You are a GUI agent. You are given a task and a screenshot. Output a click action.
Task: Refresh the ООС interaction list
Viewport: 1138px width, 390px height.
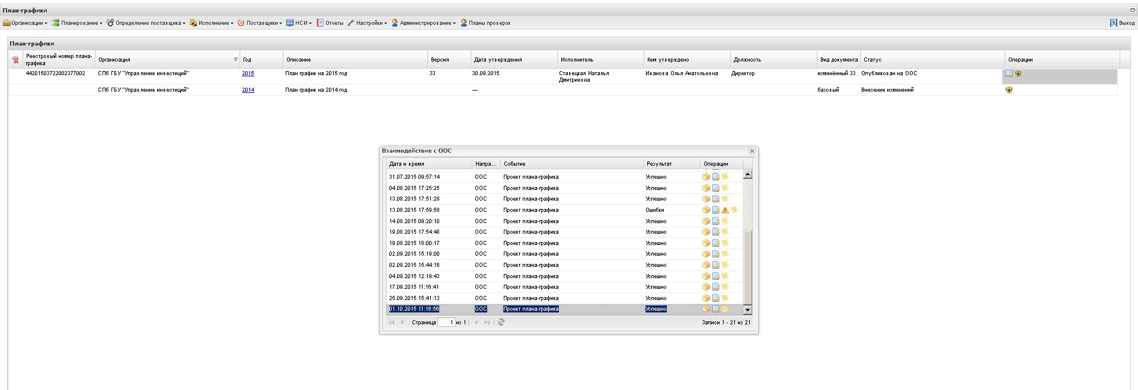(x=501, y=323)
